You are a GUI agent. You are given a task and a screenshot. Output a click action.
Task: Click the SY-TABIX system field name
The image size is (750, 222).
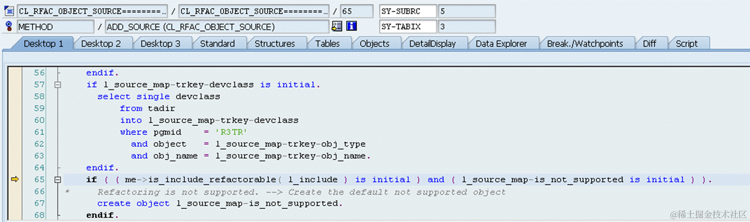point(407,27)
